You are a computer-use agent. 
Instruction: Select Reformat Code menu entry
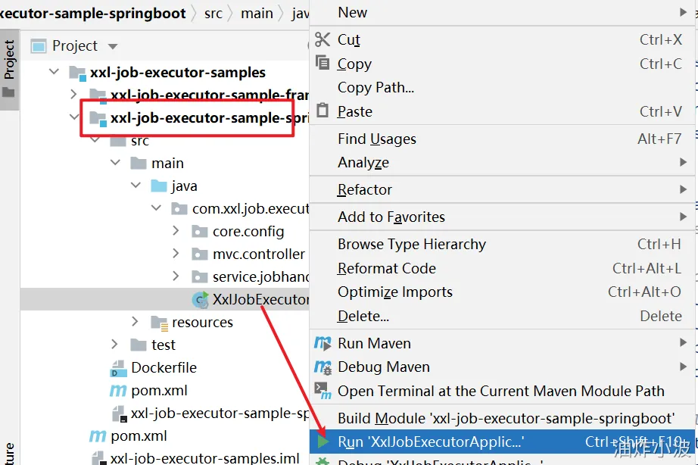click(386, 268)
